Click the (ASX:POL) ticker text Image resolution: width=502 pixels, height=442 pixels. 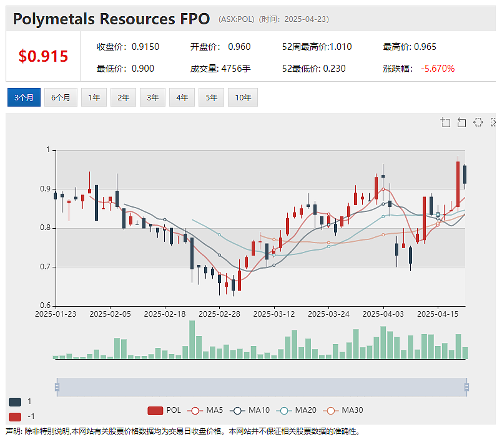tap(236, 19)
